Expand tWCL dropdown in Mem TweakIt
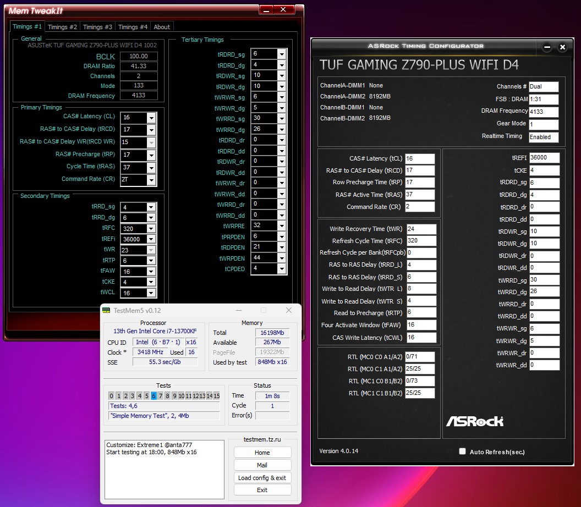The image size is (581, 507). (x=151, y=293)
